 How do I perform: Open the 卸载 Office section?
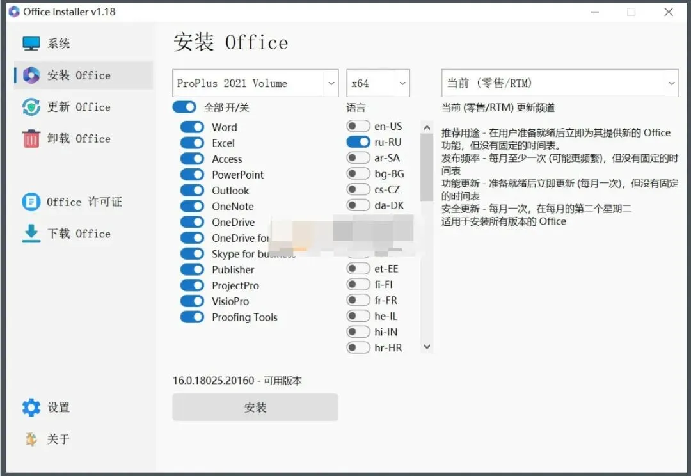pos(84,139)
